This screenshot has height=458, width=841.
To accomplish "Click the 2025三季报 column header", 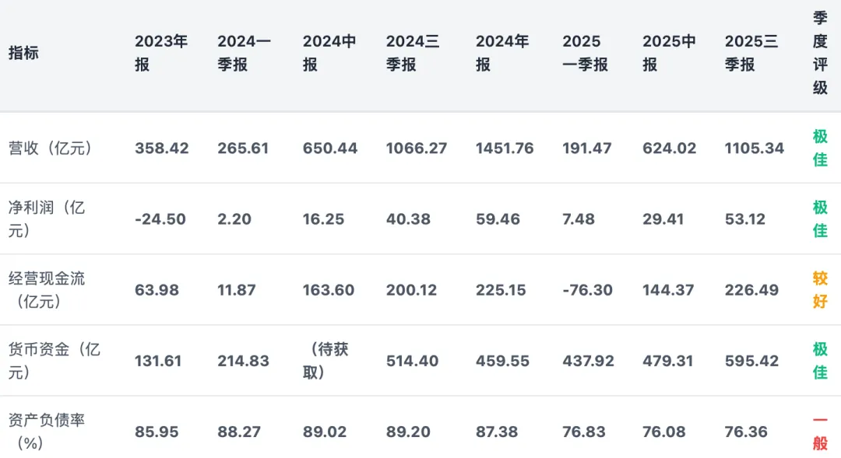I will click(x=751, y=53).
